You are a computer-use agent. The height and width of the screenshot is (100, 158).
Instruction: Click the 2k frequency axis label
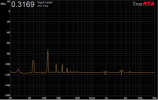pyautogui.click(x=106, y=98)
